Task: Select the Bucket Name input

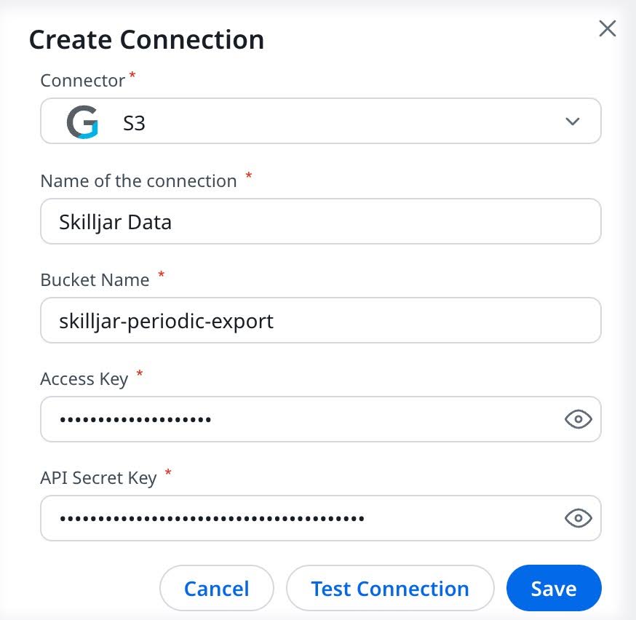Action: 320,320
